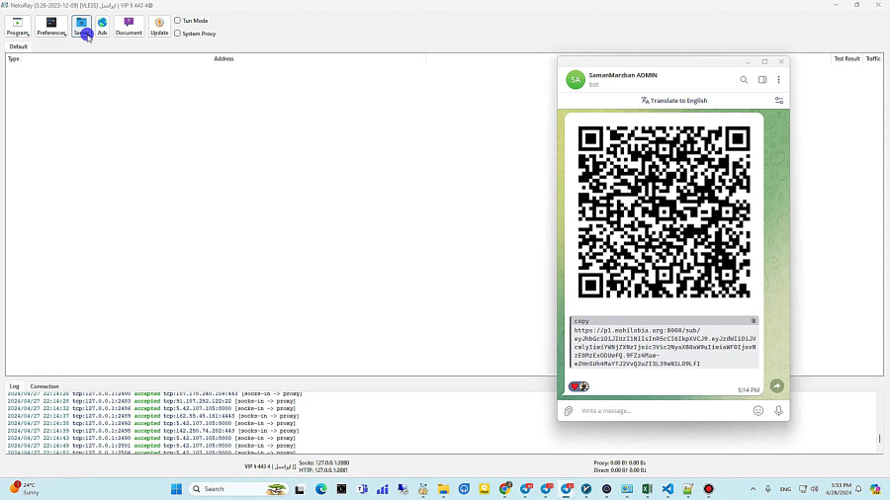Toggle the Telegram right sidebar panel icon
The image size is (890, 500).
pyautogui.click(x=762, y=80)
